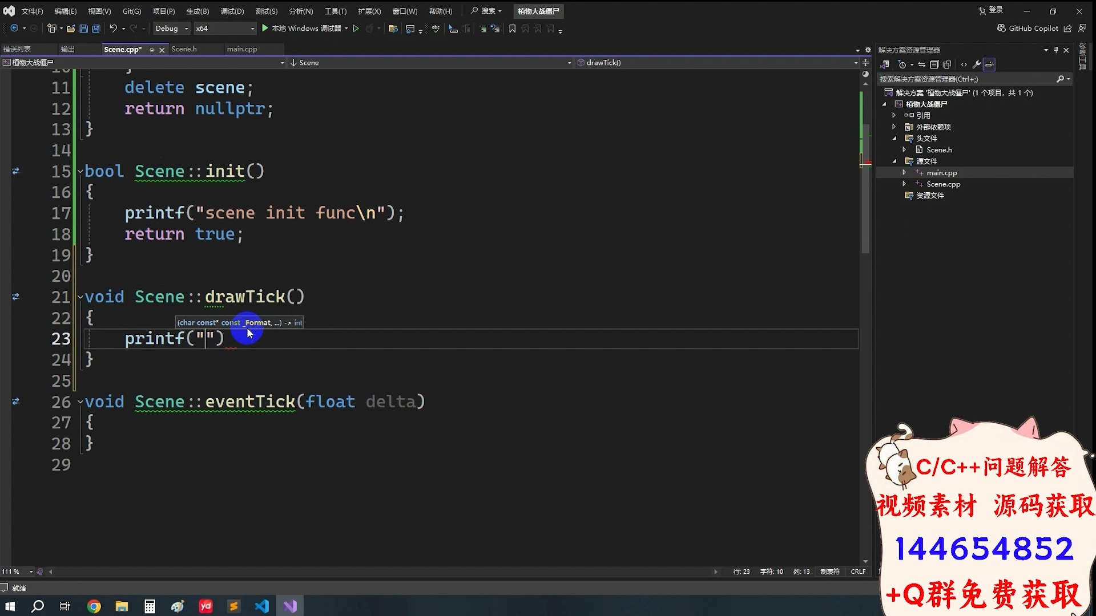
Task: Switch to the Scene.h tab
Action: [184, 49]
